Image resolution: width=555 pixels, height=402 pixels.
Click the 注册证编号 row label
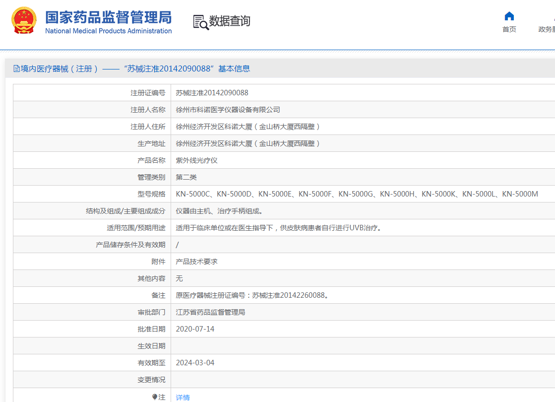tap(148, 93)
